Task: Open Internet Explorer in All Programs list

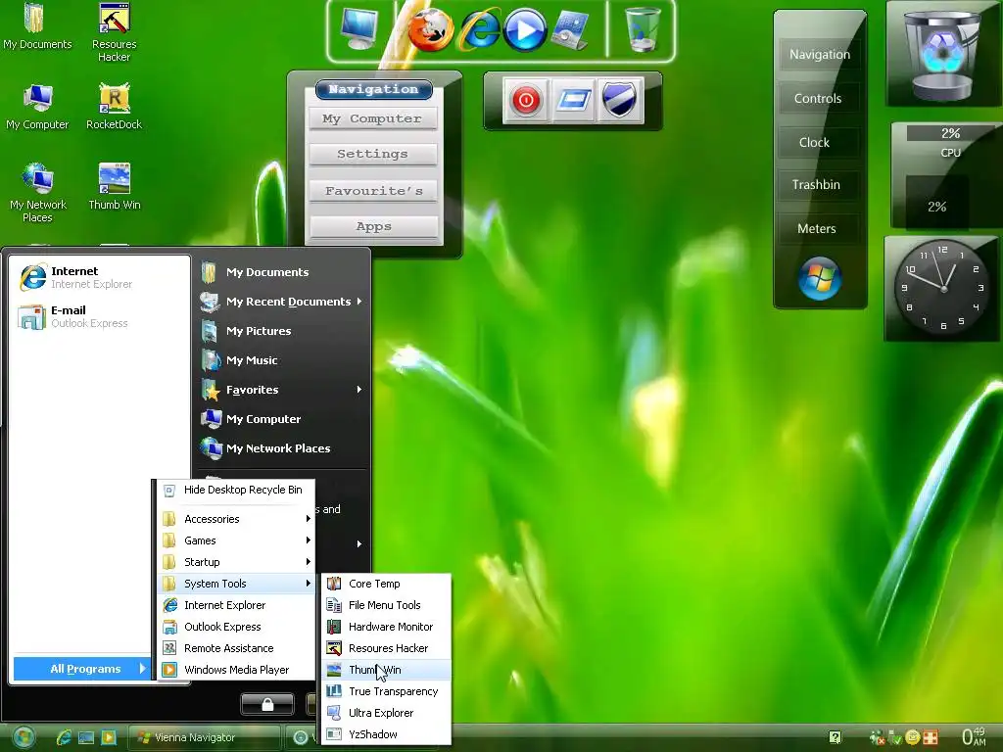Action: tap(236, 605)
